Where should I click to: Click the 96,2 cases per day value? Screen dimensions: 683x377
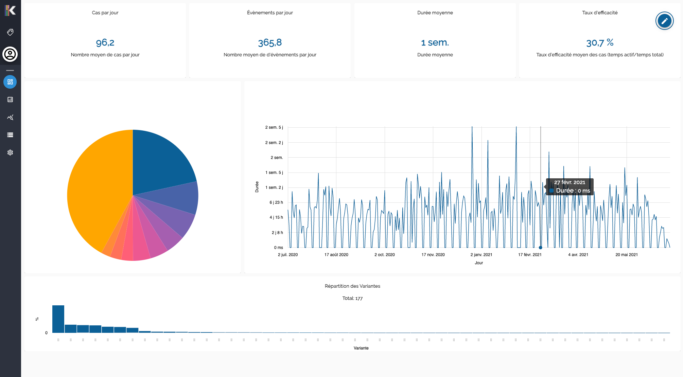(x=105, y=43)
